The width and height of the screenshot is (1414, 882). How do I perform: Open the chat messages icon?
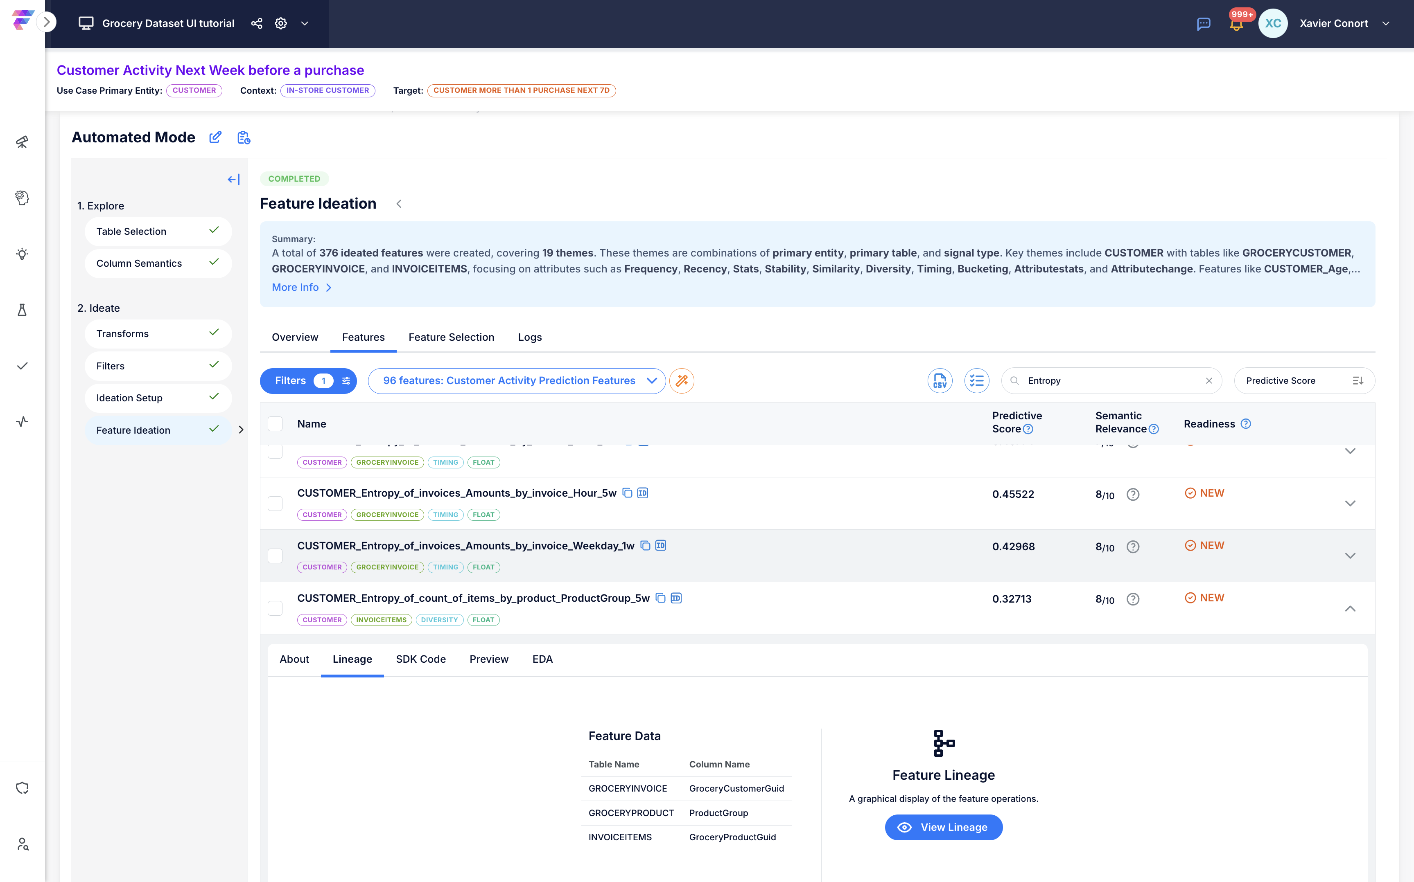[1203, 24]
